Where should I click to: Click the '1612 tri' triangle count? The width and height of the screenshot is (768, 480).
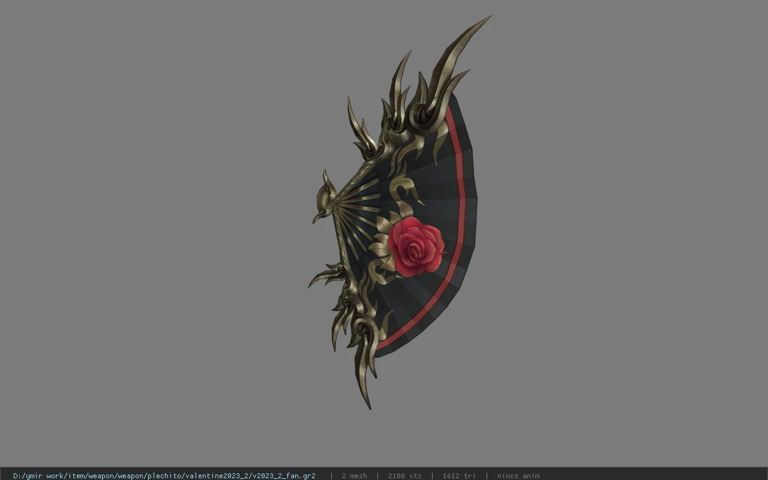pos(459,476)
